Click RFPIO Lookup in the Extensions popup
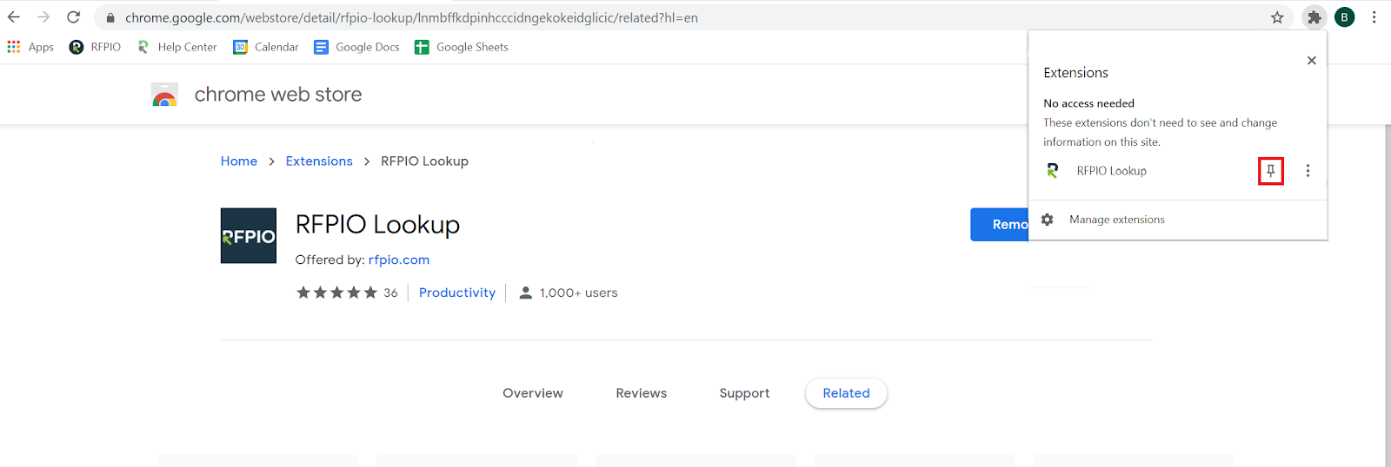1391x467 pixels. click(1111, 171)
